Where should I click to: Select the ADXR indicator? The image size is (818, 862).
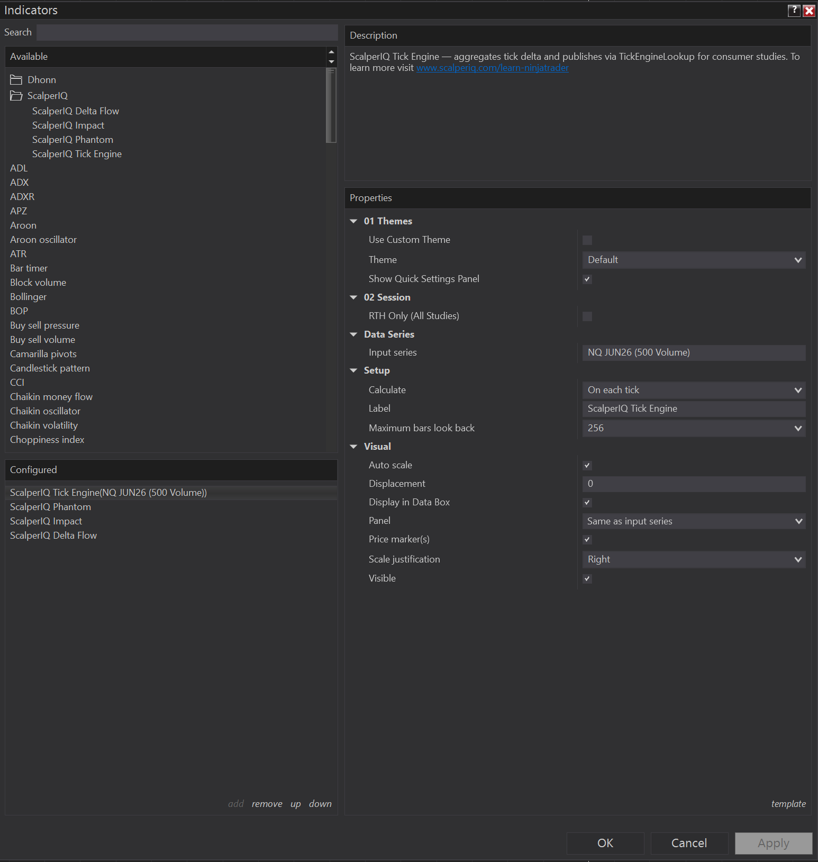(22, 197)
